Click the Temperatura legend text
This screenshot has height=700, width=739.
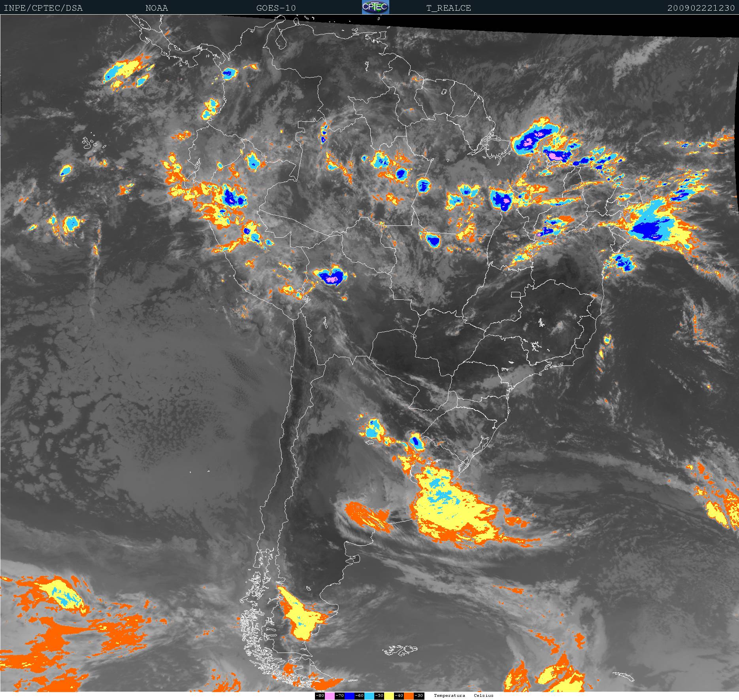[449, 696]
